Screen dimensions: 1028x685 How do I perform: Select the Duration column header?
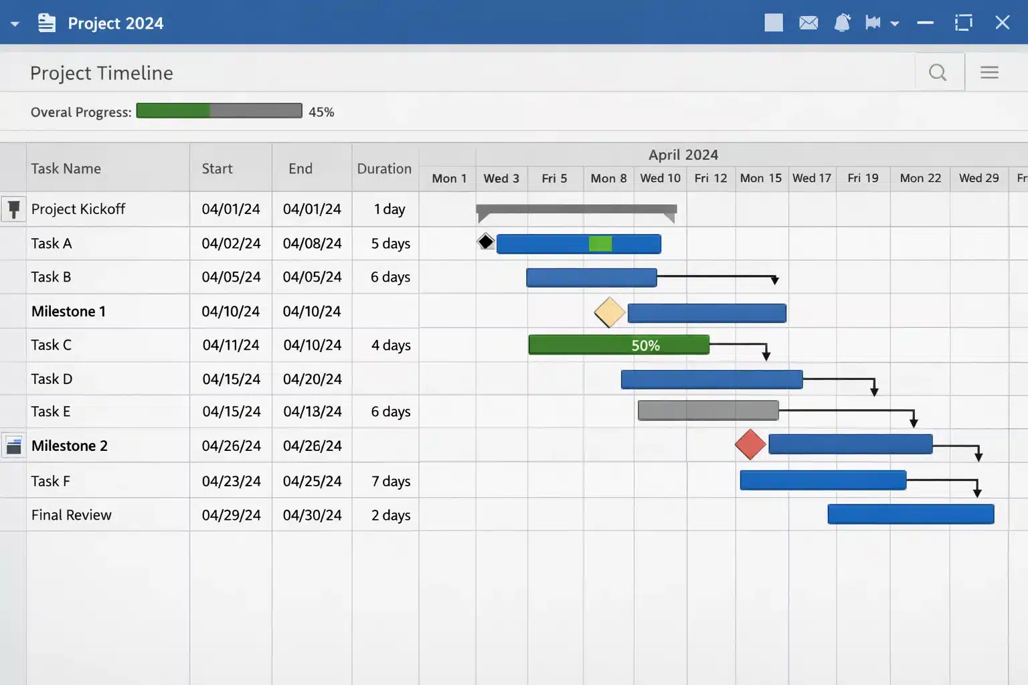pyautogui.click(x=384, y=169)
